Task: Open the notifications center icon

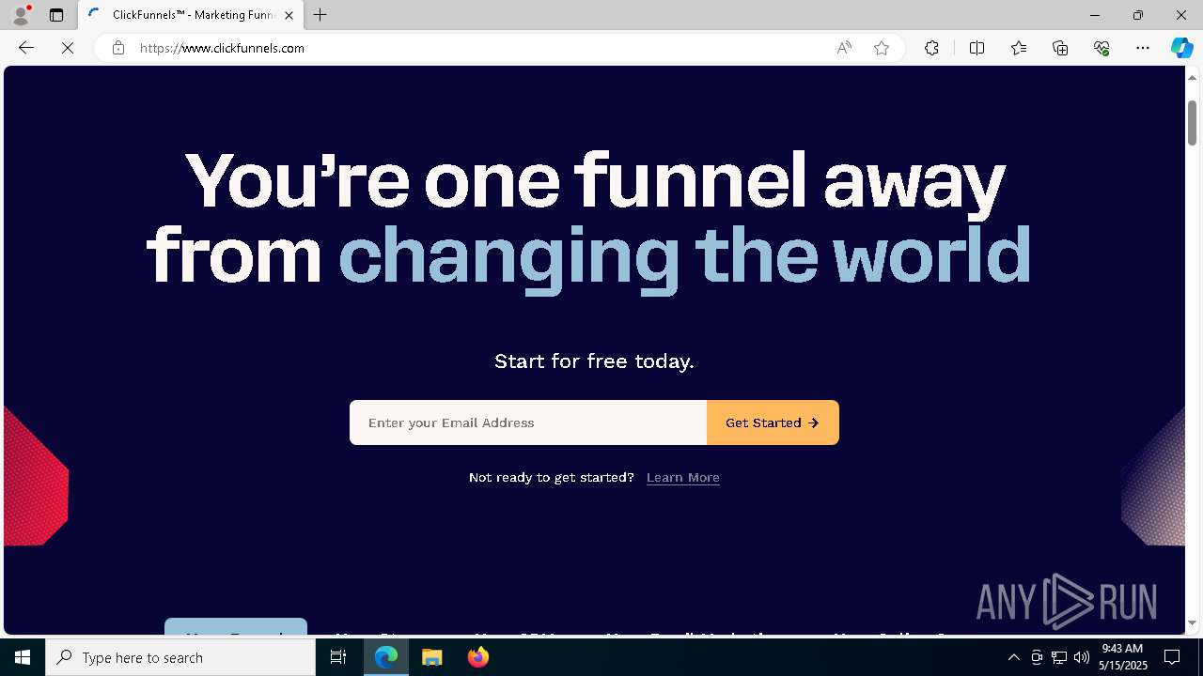Action: point(1173,657)
